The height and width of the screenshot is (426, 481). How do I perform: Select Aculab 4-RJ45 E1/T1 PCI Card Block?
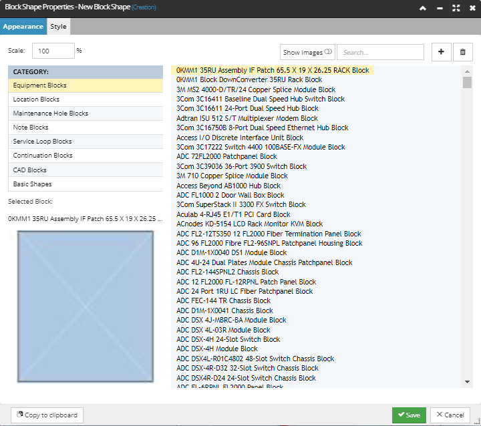pos(233,214)
